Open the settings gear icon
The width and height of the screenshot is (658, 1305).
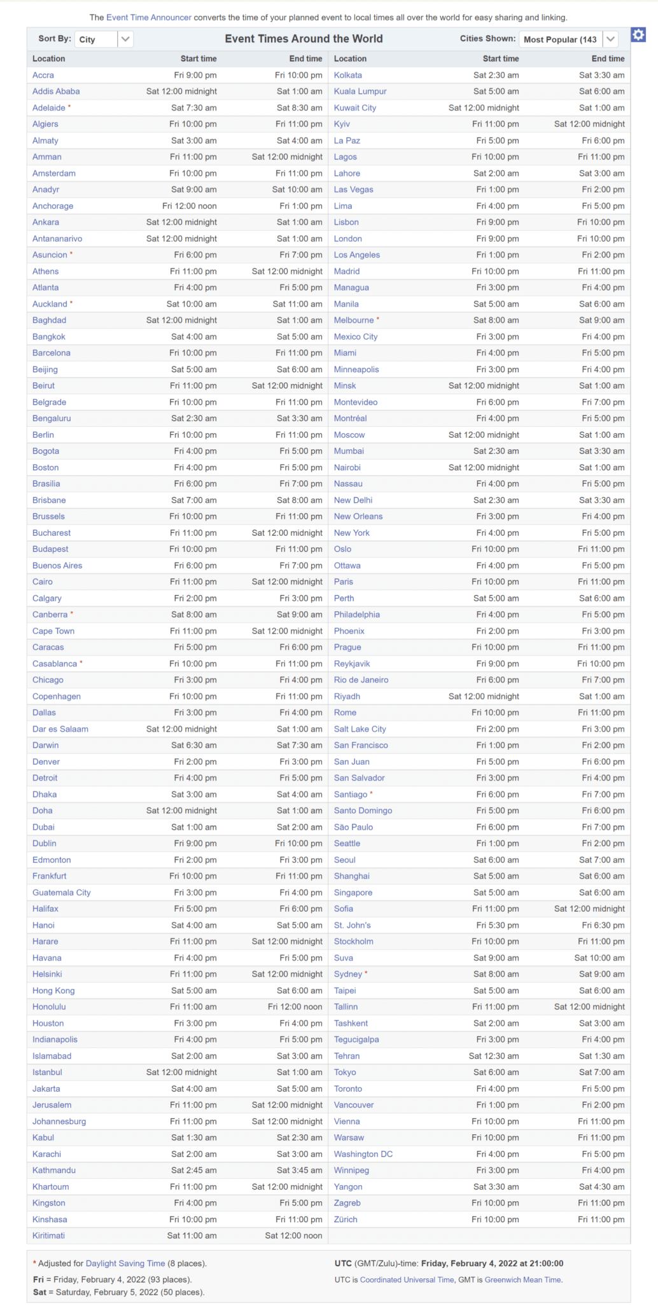[x=638, y=34]
